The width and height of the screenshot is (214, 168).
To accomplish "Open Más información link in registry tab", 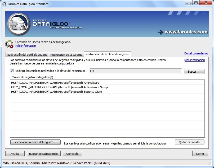I will click(194, 60).
